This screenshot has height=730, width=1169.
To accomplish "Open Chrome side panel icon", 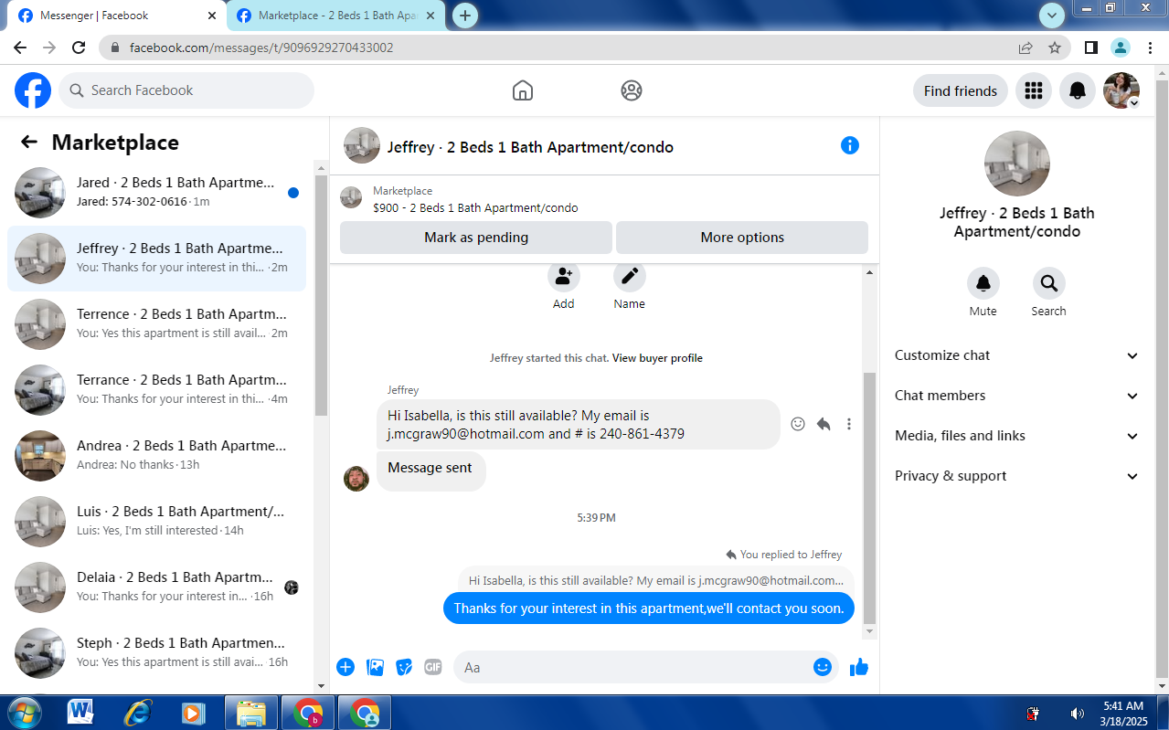I will (1091, 48).
